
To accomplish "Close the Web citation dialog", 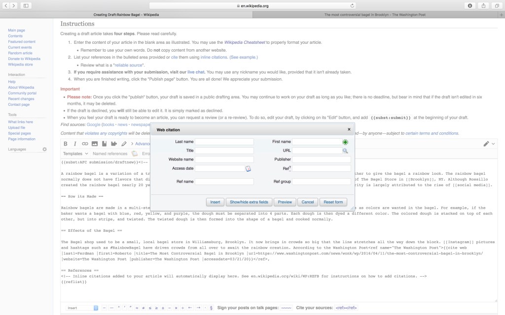I will point(349,129).
